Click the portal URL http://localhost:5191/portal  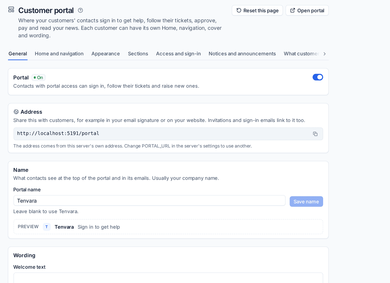pyautogui.click(x=58, y=133)
